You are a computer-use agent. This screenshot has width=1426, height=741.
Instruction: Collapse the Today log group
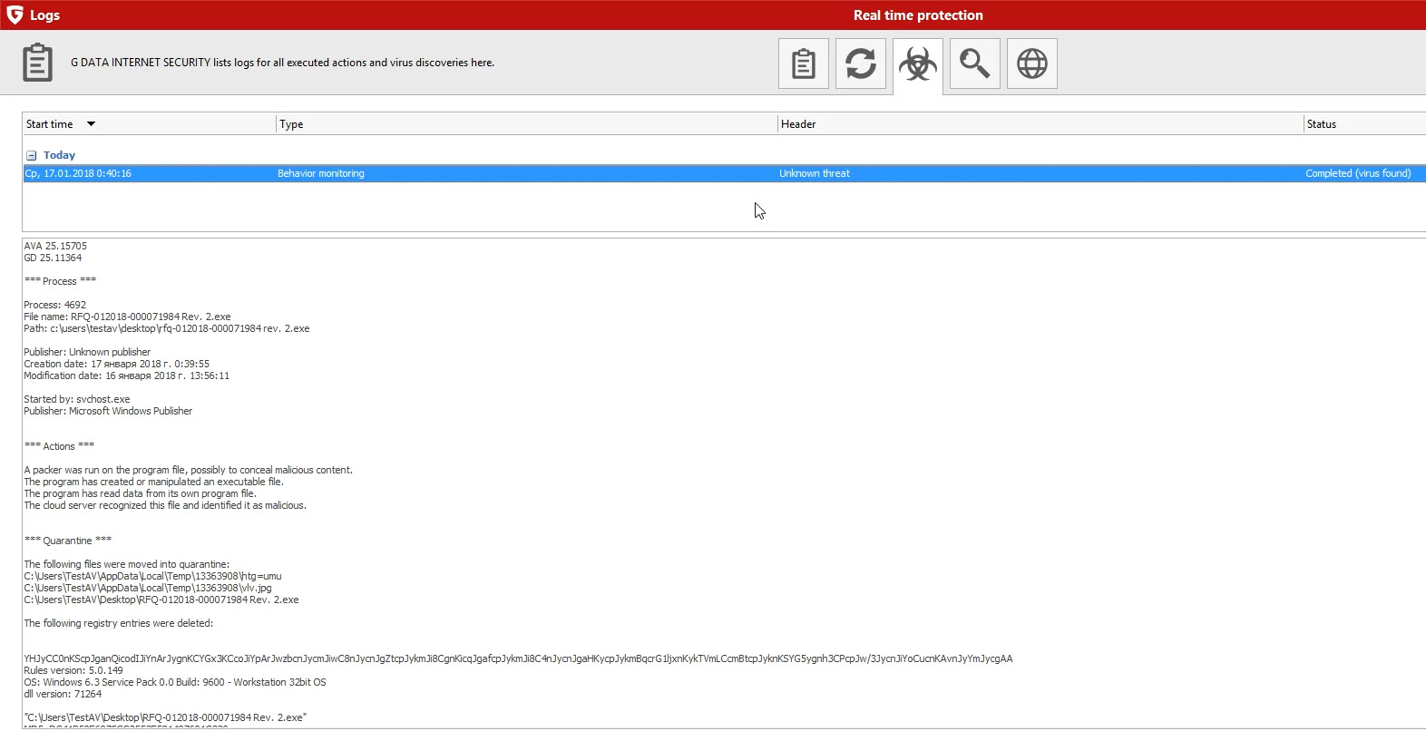tap(31, 155)
